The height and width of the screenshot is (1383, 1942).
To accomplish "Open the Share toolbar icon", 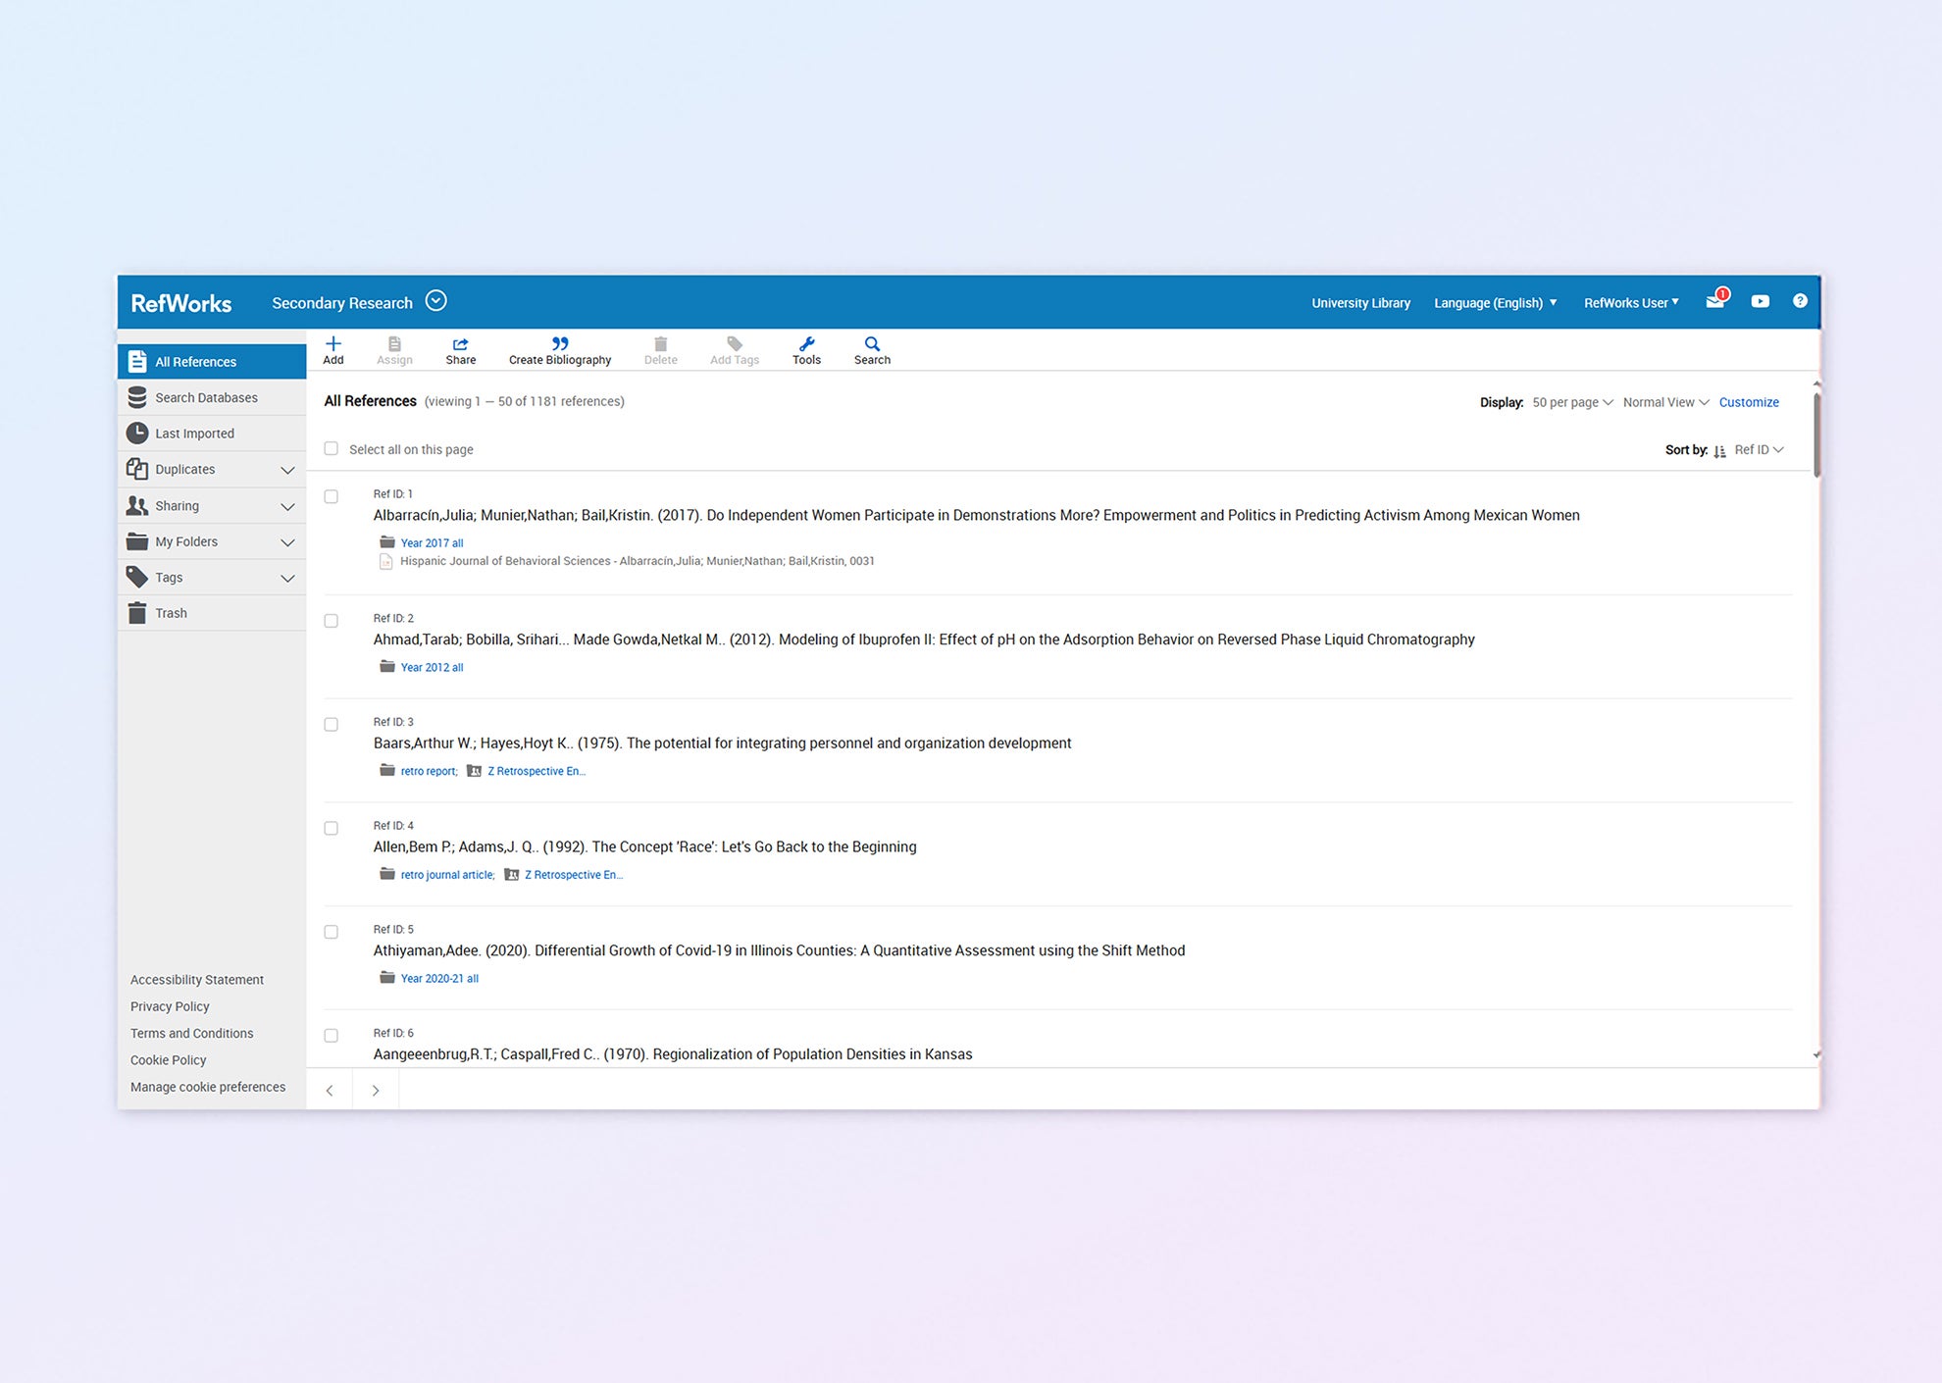I will [460, 344].
